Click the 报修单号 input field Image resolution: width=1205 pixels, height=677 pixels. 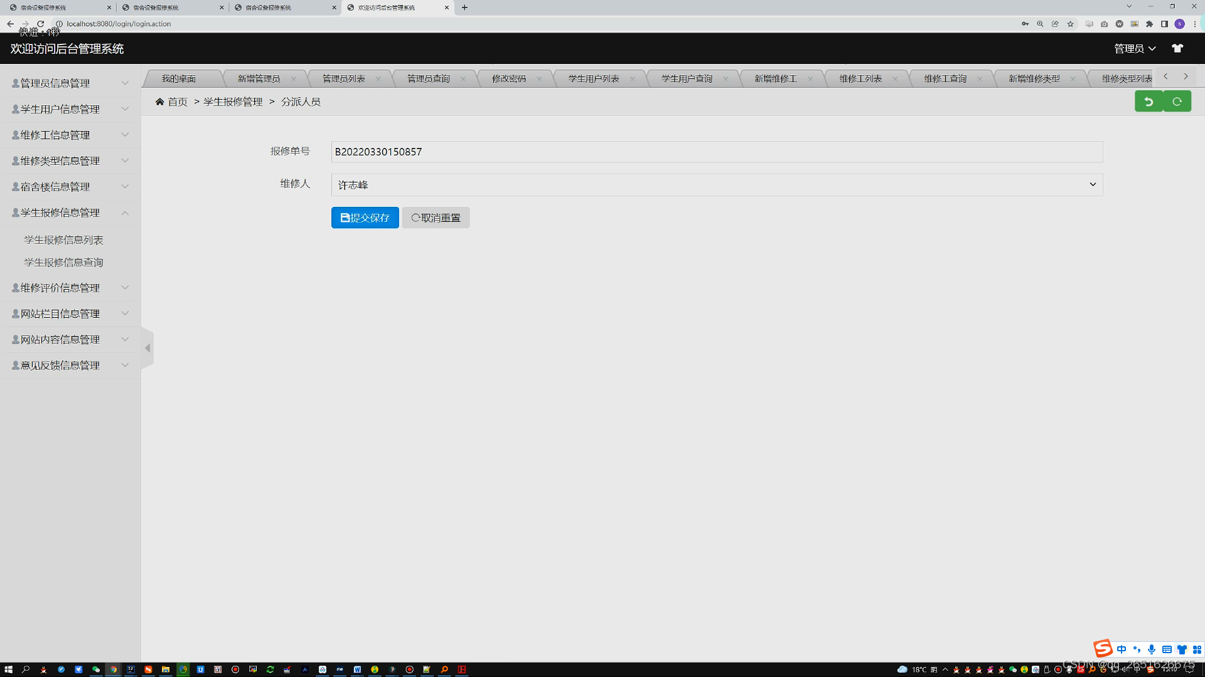coord(716,152)
